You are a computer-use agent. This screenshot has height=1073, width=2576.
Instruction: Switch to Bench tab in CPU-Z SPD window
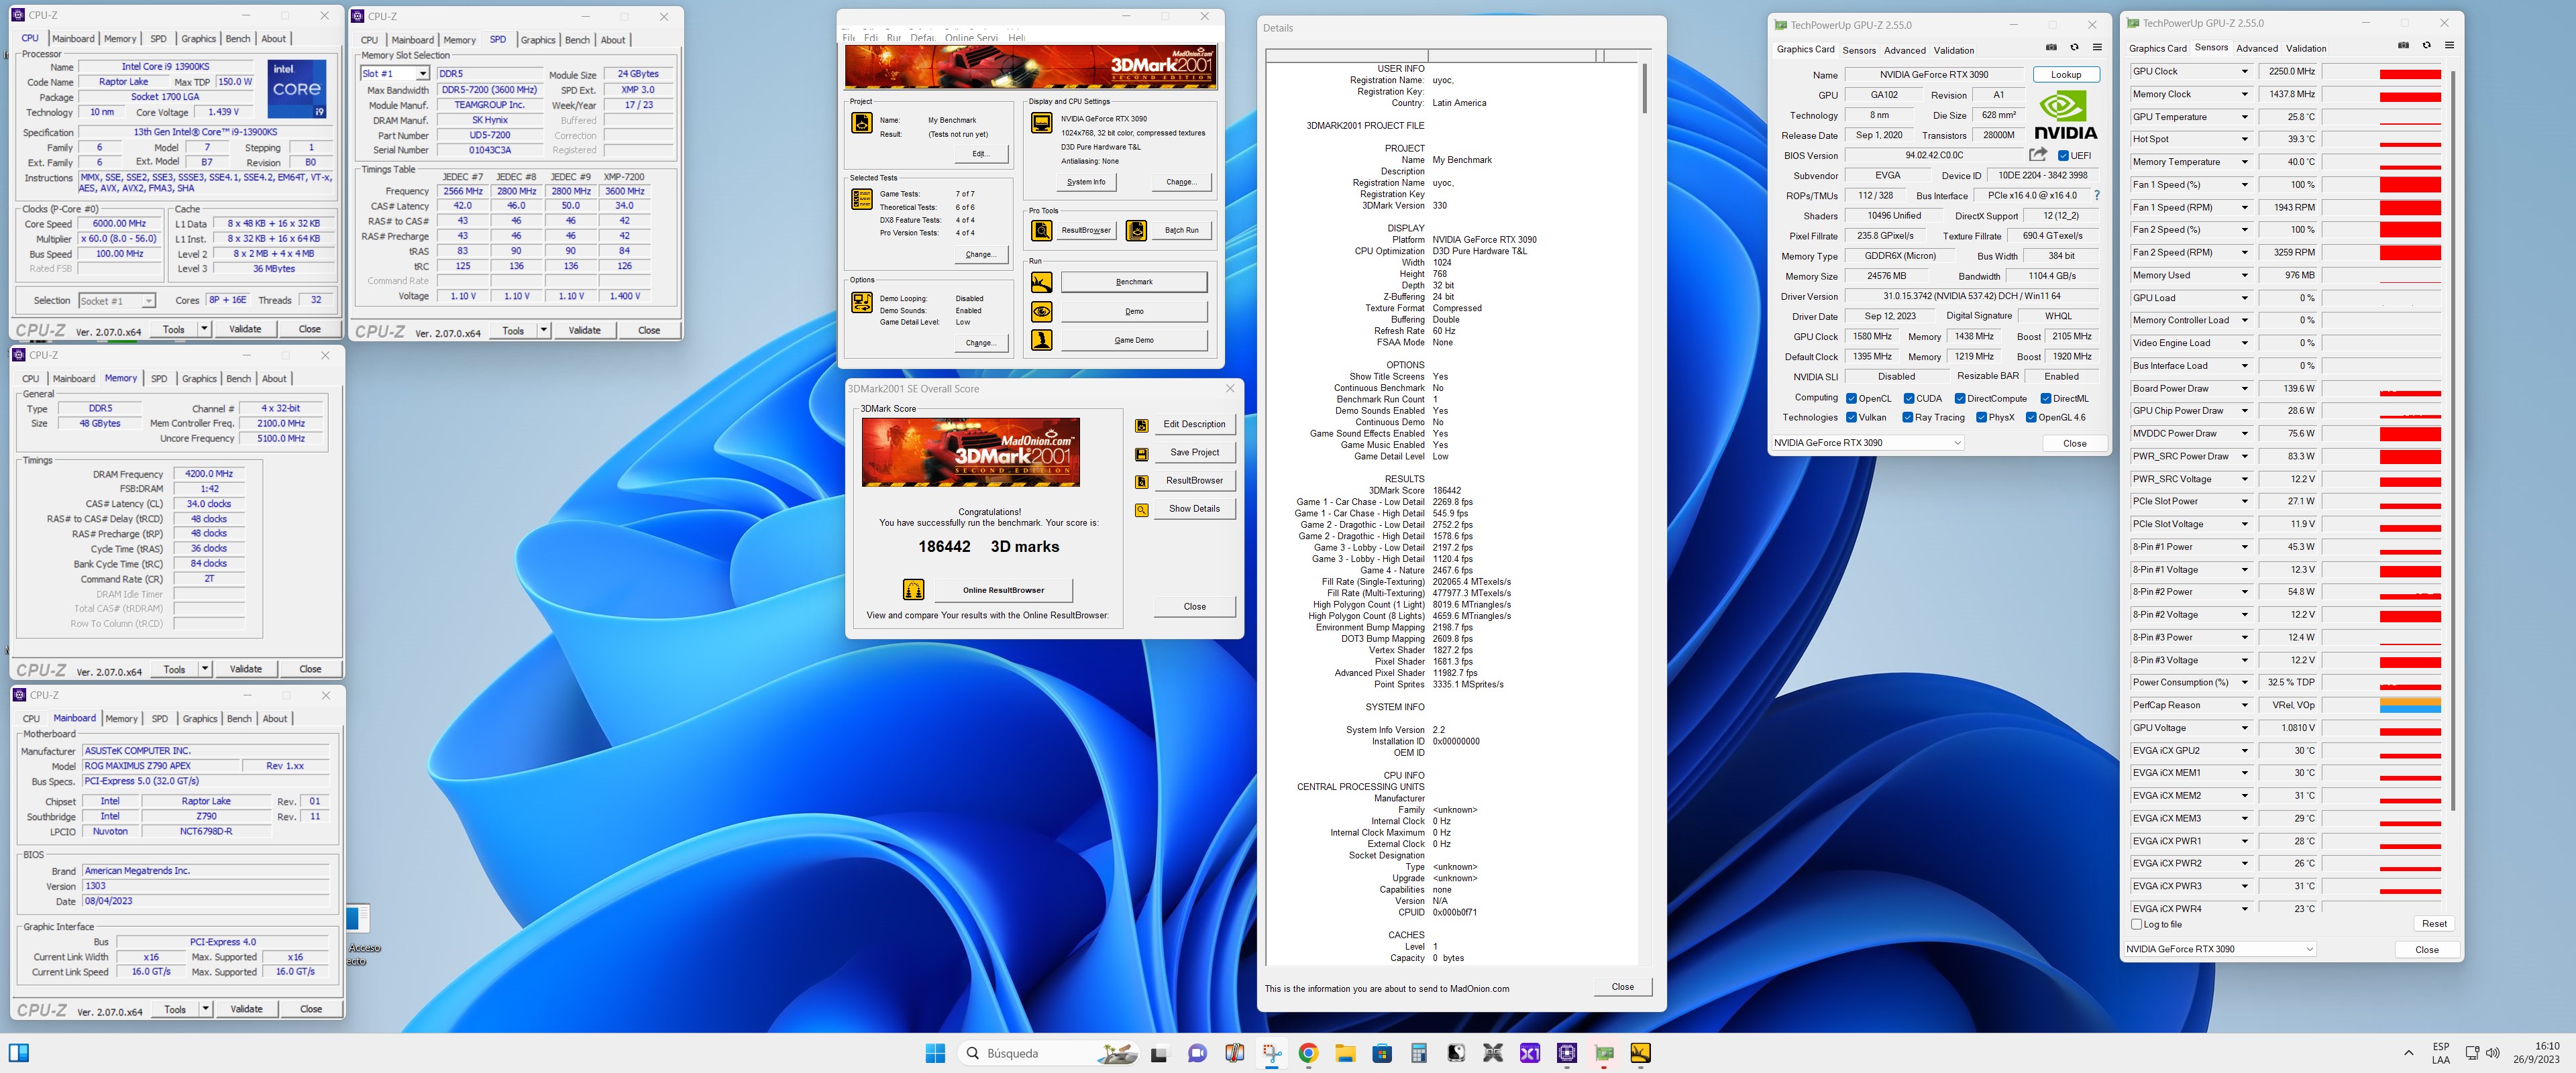point(577,40)
